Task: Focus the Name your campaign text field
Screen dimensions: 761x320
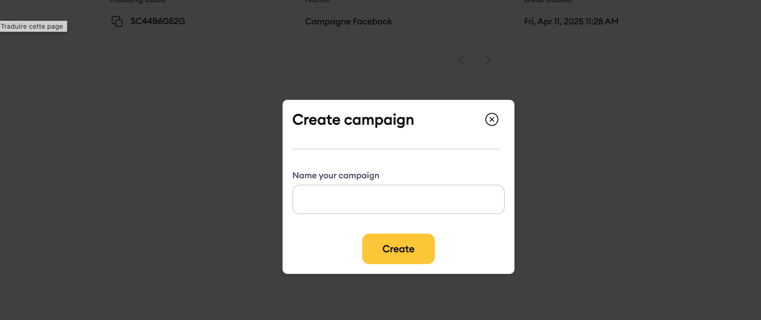Action: [398, 199]
